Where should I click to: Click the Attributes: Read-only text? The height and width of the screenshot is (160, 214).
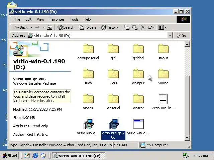tap(30, 126)
